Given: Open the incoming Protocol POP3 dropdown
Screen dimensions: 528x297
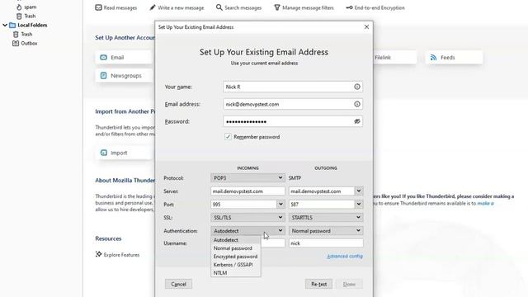Looking at the screenshot, I should click(x=247, y=178).
